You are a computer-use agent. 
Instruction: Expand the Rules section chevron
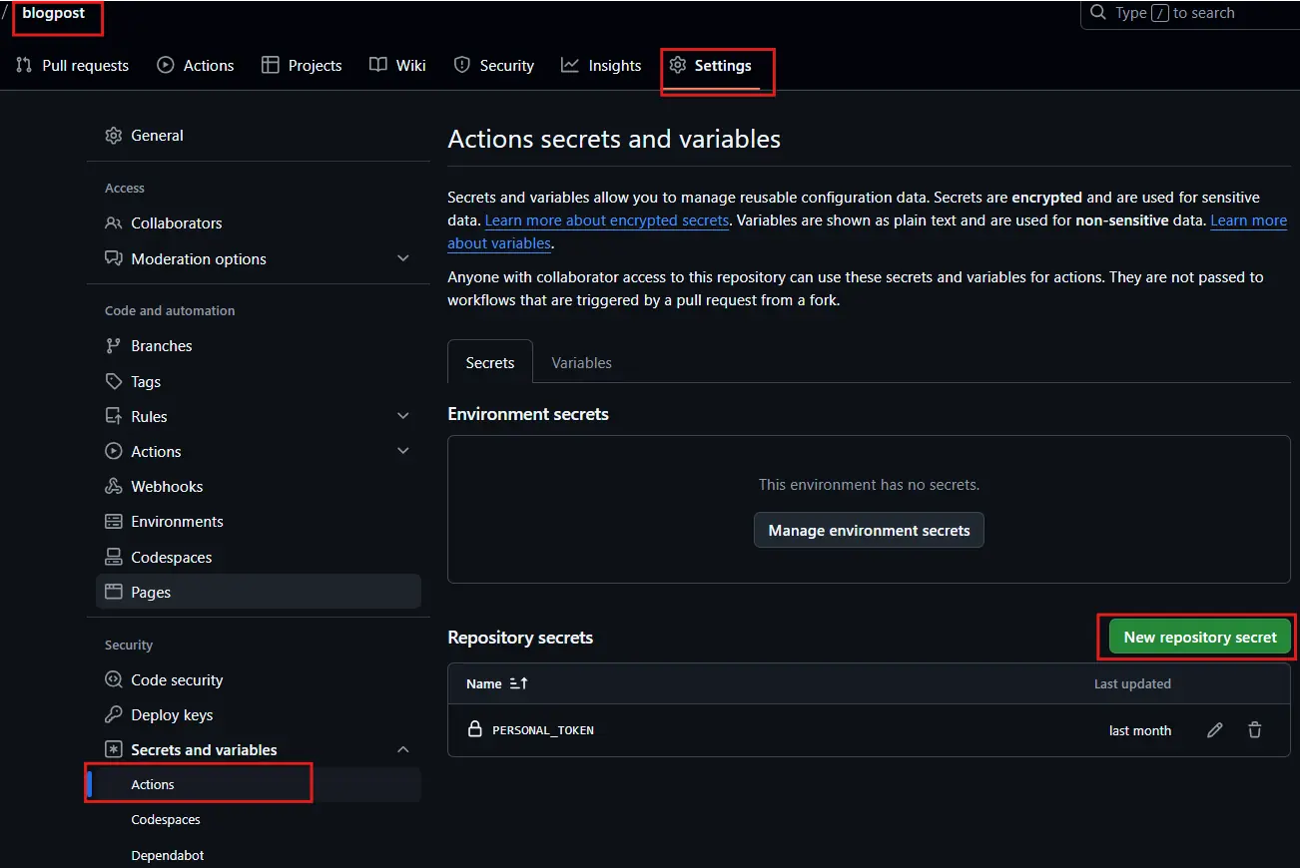pos(403,416)
